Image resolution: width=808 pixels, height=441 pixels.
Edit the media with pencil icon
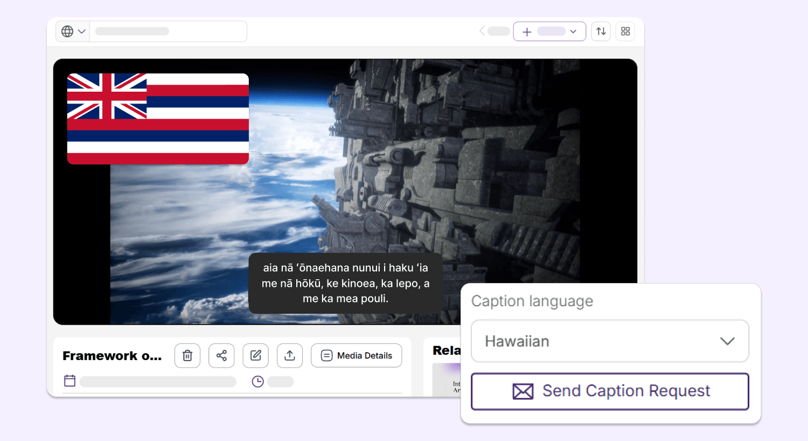(x=256, y=356)
